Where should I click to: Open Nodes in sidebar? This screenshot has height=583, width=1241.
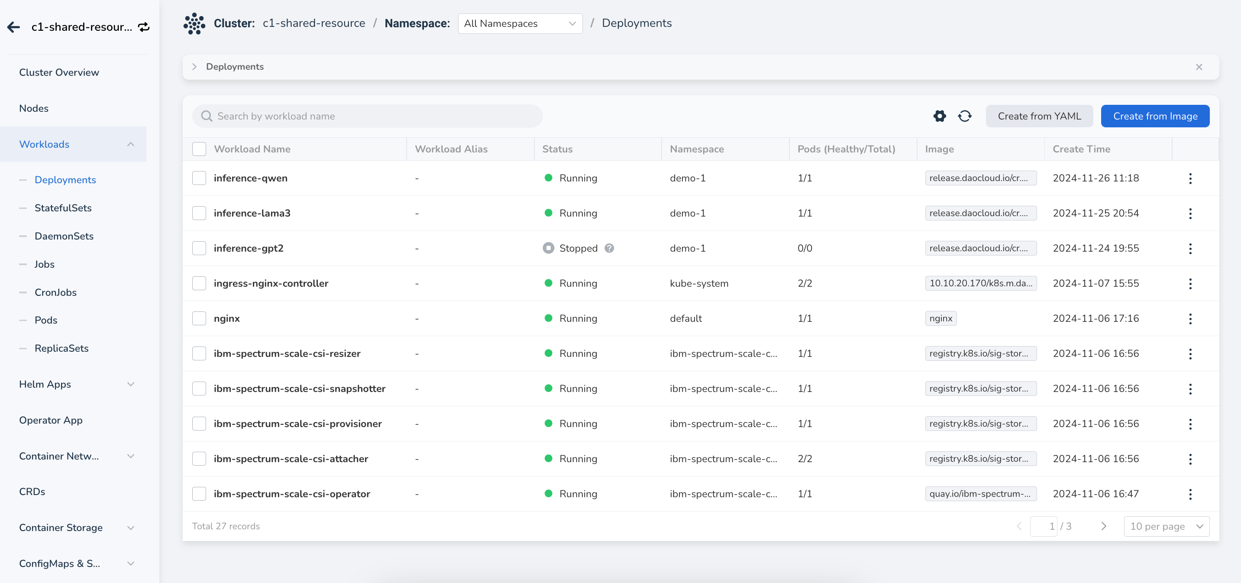34,108
